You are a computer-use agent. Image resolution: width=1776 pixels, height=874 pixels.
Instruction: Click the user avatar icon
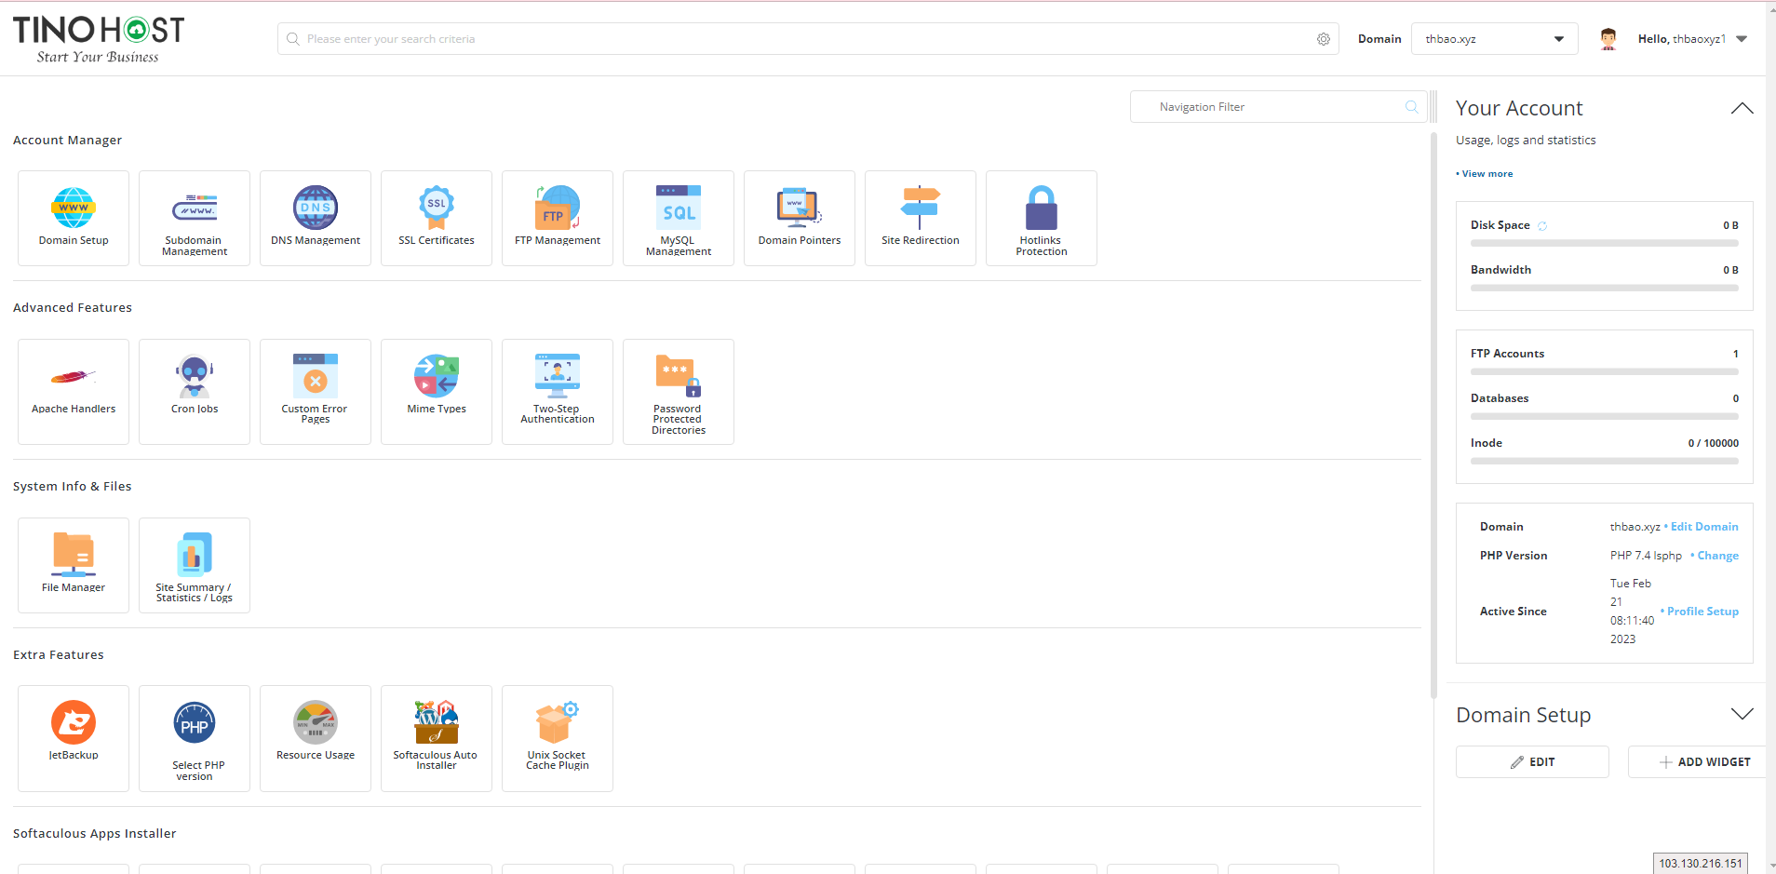[1608, 39]
